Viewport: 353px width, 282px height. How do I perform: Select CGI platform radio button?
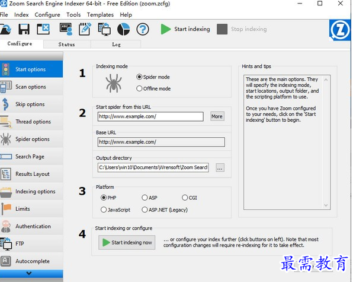coord(185,198)
